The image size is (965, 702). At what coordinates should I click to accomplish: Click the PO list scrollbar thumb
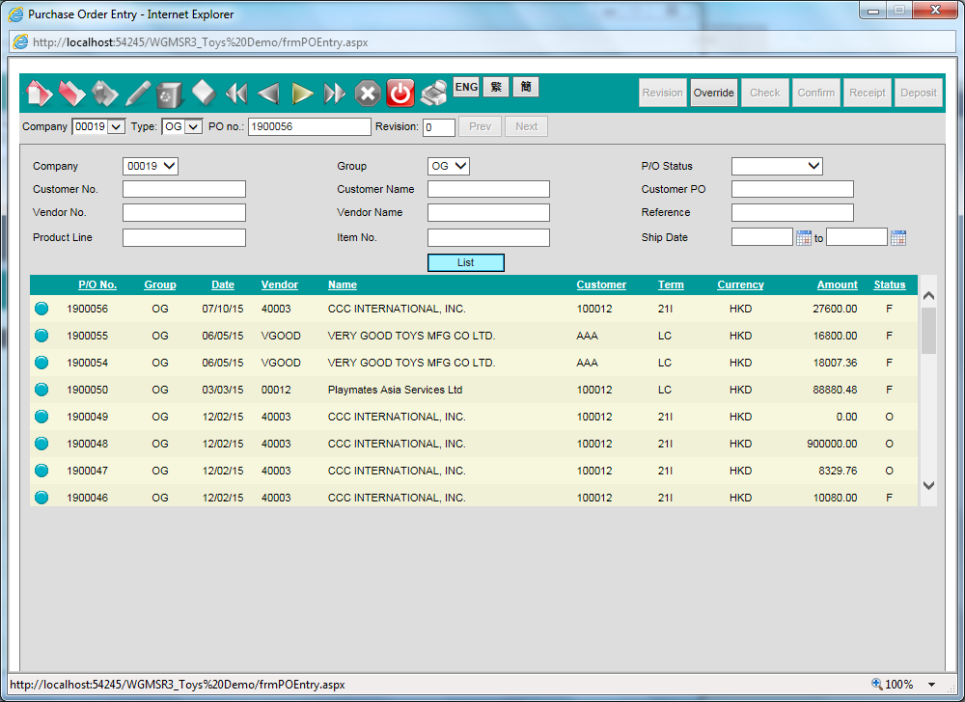pos(928,331)
